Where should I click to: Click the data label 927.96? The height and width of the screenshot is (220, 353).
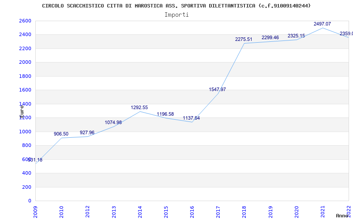[x=87, y=132]
